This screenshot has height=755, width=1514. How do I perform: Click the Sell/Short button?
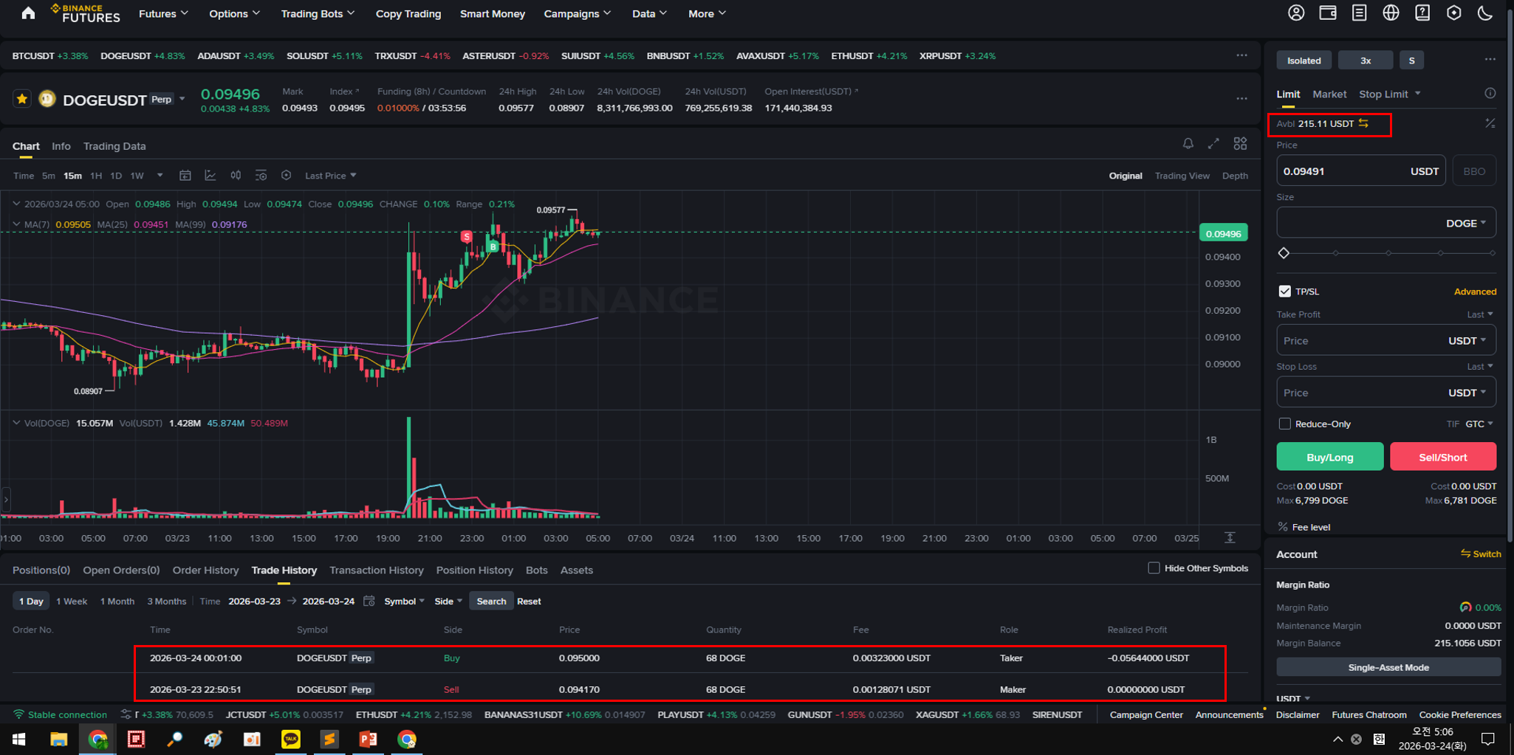1442,457
